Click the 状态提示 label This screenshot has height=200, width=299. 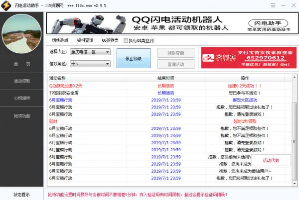coord(21,195)
